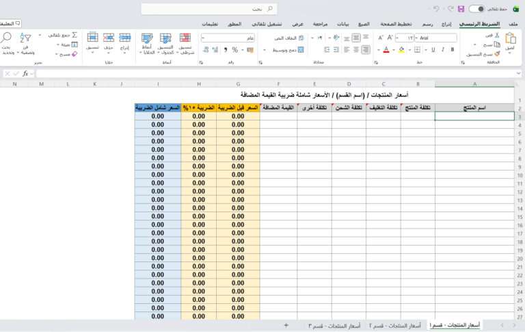Click the Cut scissors icon
The image size is (525, 332).
pyautogui.click(x=497, y=35)
